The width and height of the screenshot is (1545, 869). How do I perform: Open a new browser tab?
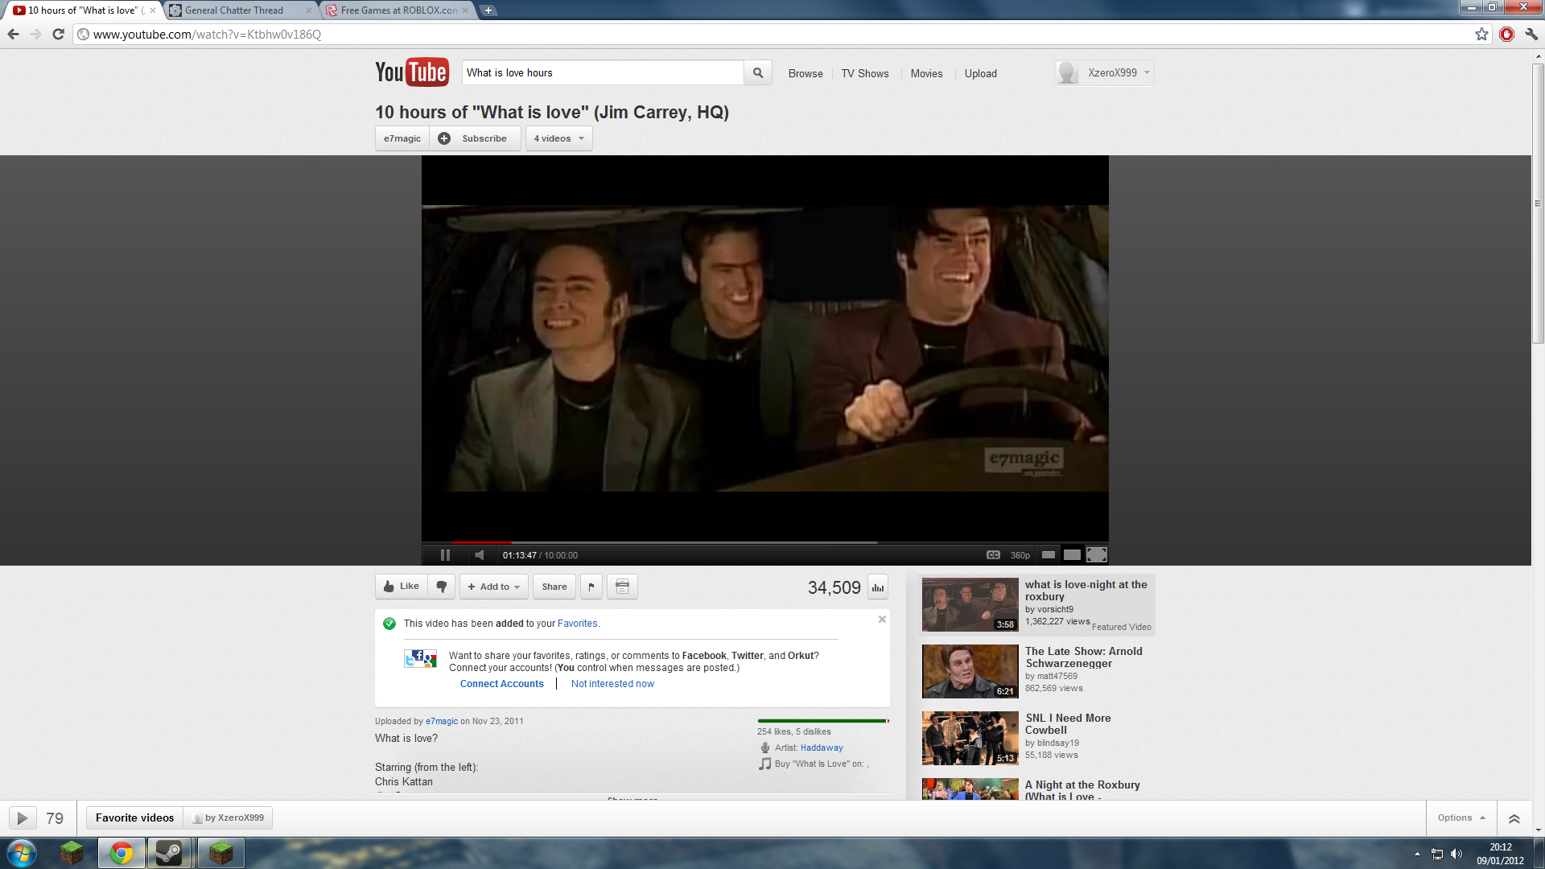(488, 10)
